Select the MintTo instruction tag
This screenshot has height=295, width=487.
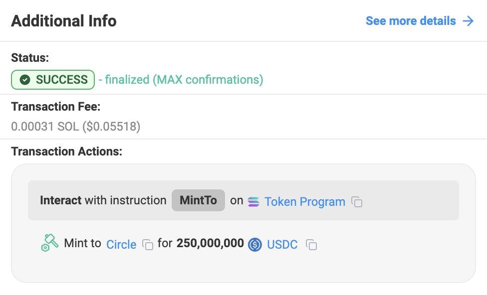click(198, 200)
